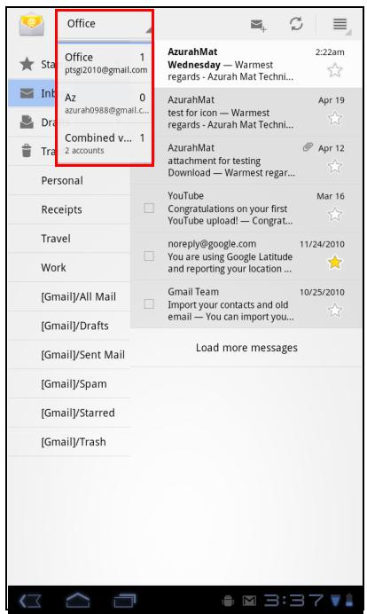Open the Starred folder star icon
Image resolution: width=367 pixels, height=614 pixels.
pos(27,64)
